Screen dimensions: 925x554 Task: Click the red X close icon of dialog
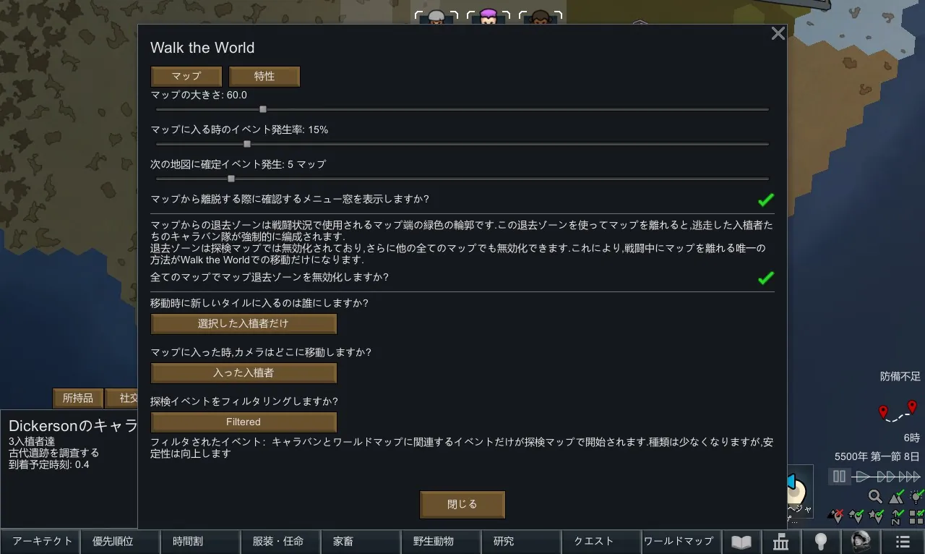[778, 33]
